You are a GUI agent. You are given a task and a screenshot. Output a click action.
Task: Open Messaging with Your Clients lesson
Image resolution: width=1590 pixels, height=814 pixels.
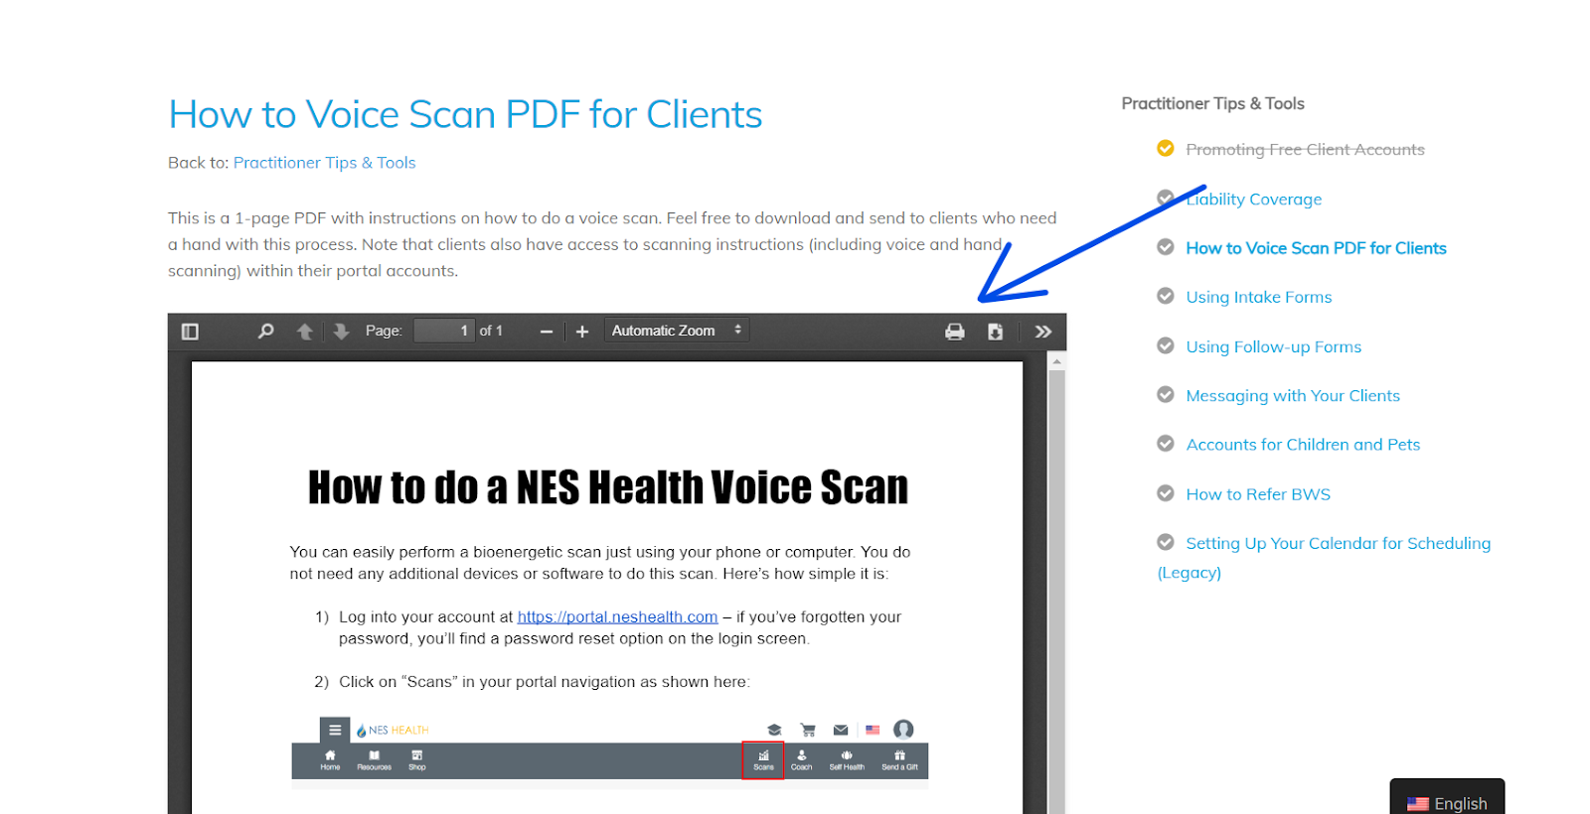[1292, 396]
